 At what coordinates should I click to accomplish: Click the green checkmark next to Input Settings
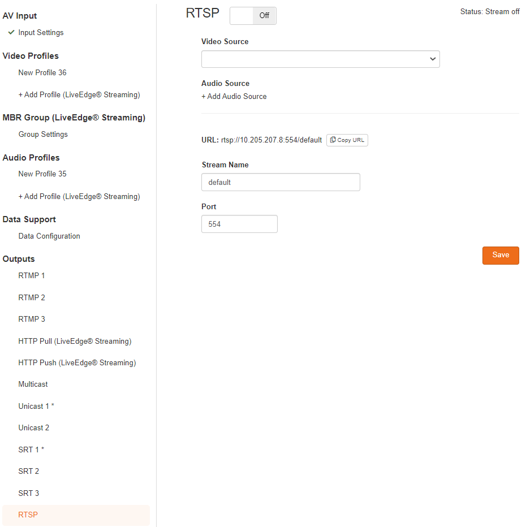point(11,32)
